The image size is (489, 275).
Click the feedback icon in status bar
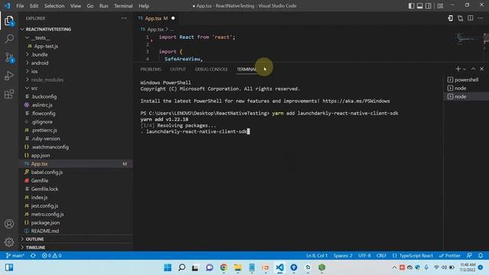click(469, 255)
